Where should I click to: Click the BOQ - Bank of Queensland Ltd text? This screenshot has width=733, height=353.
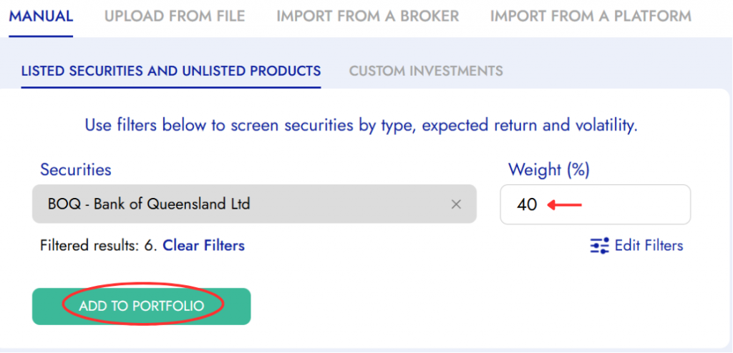(x=149, y=204)
